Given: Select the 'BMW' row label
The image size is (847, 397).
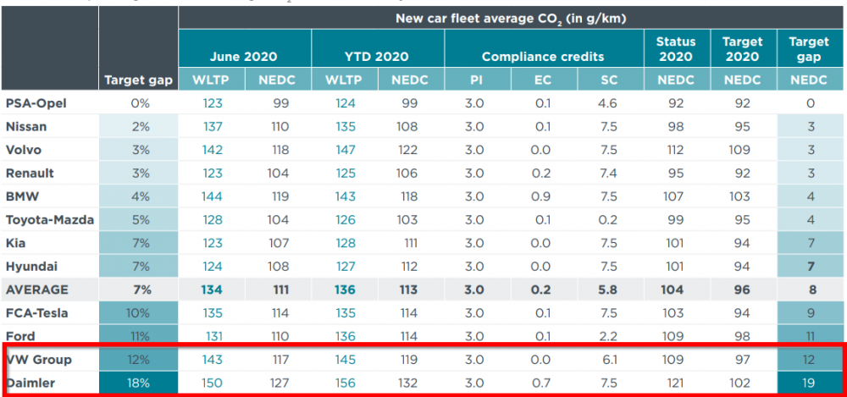Looking at the screenshot, I should (22, 196).
